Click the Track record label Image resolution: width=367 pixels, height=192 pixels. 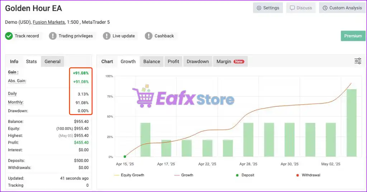click(x=27, y=36)
